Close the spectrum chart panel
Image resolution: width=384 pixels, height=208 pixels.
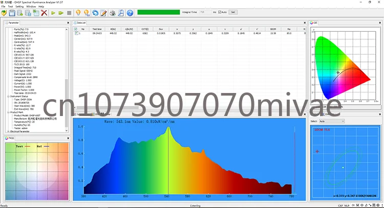[305, 114]
